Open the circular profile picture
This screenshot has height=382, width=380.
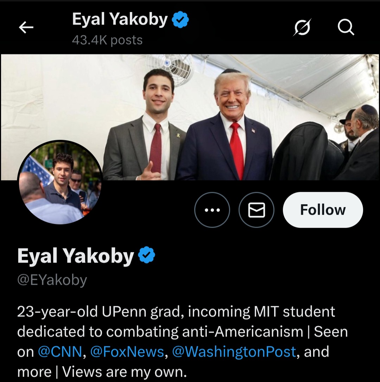(x=60, y=183)
